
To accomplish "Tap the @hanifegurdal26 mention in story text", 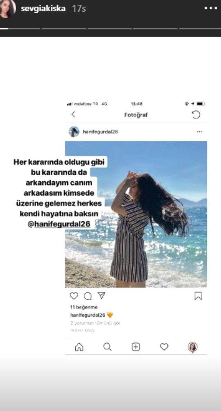I will [x=59, y=224].
